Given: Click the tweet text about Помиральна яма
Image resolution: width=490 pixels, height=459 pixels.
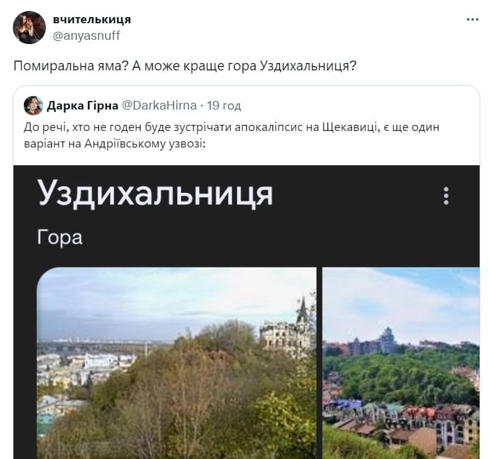Looking at the screenshot, I should (183, 64).
